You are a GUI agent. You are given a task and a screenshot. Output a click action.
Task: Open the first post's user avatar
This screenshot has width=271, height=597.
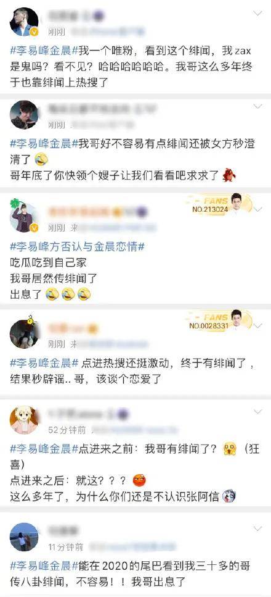pos(24,22)
